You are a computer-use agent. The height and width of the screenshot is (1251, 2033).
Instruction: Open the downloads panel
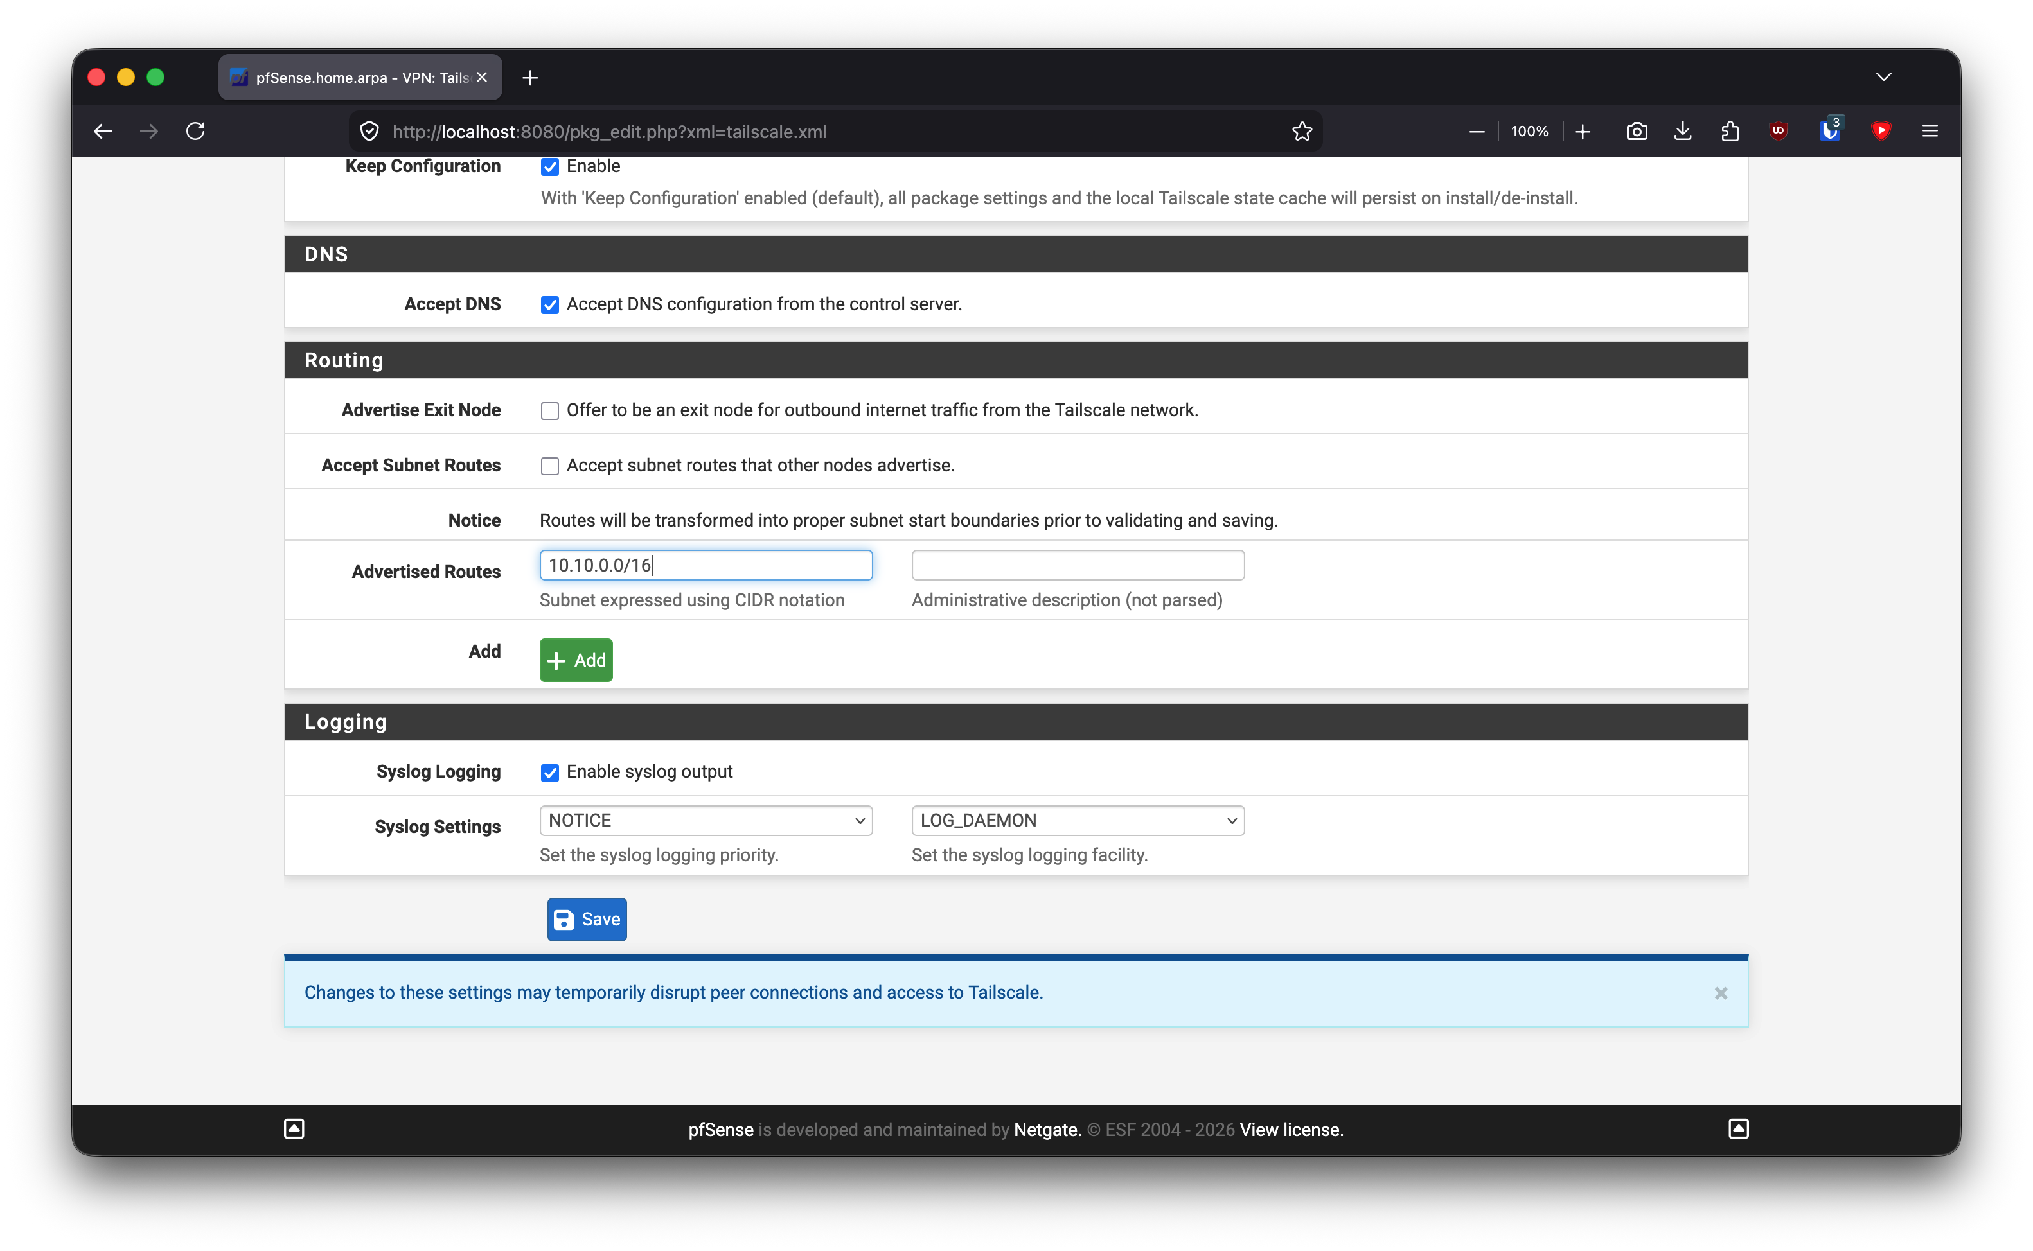click(1683, 132)
